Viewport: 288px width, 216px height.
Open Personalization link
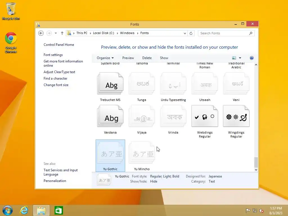coord(55,181)
